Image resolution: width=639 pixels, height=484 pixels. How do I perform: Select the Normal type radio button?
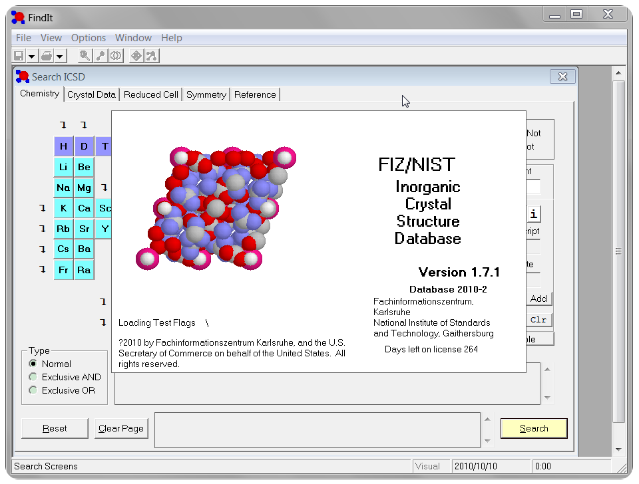tap(33, 364)
